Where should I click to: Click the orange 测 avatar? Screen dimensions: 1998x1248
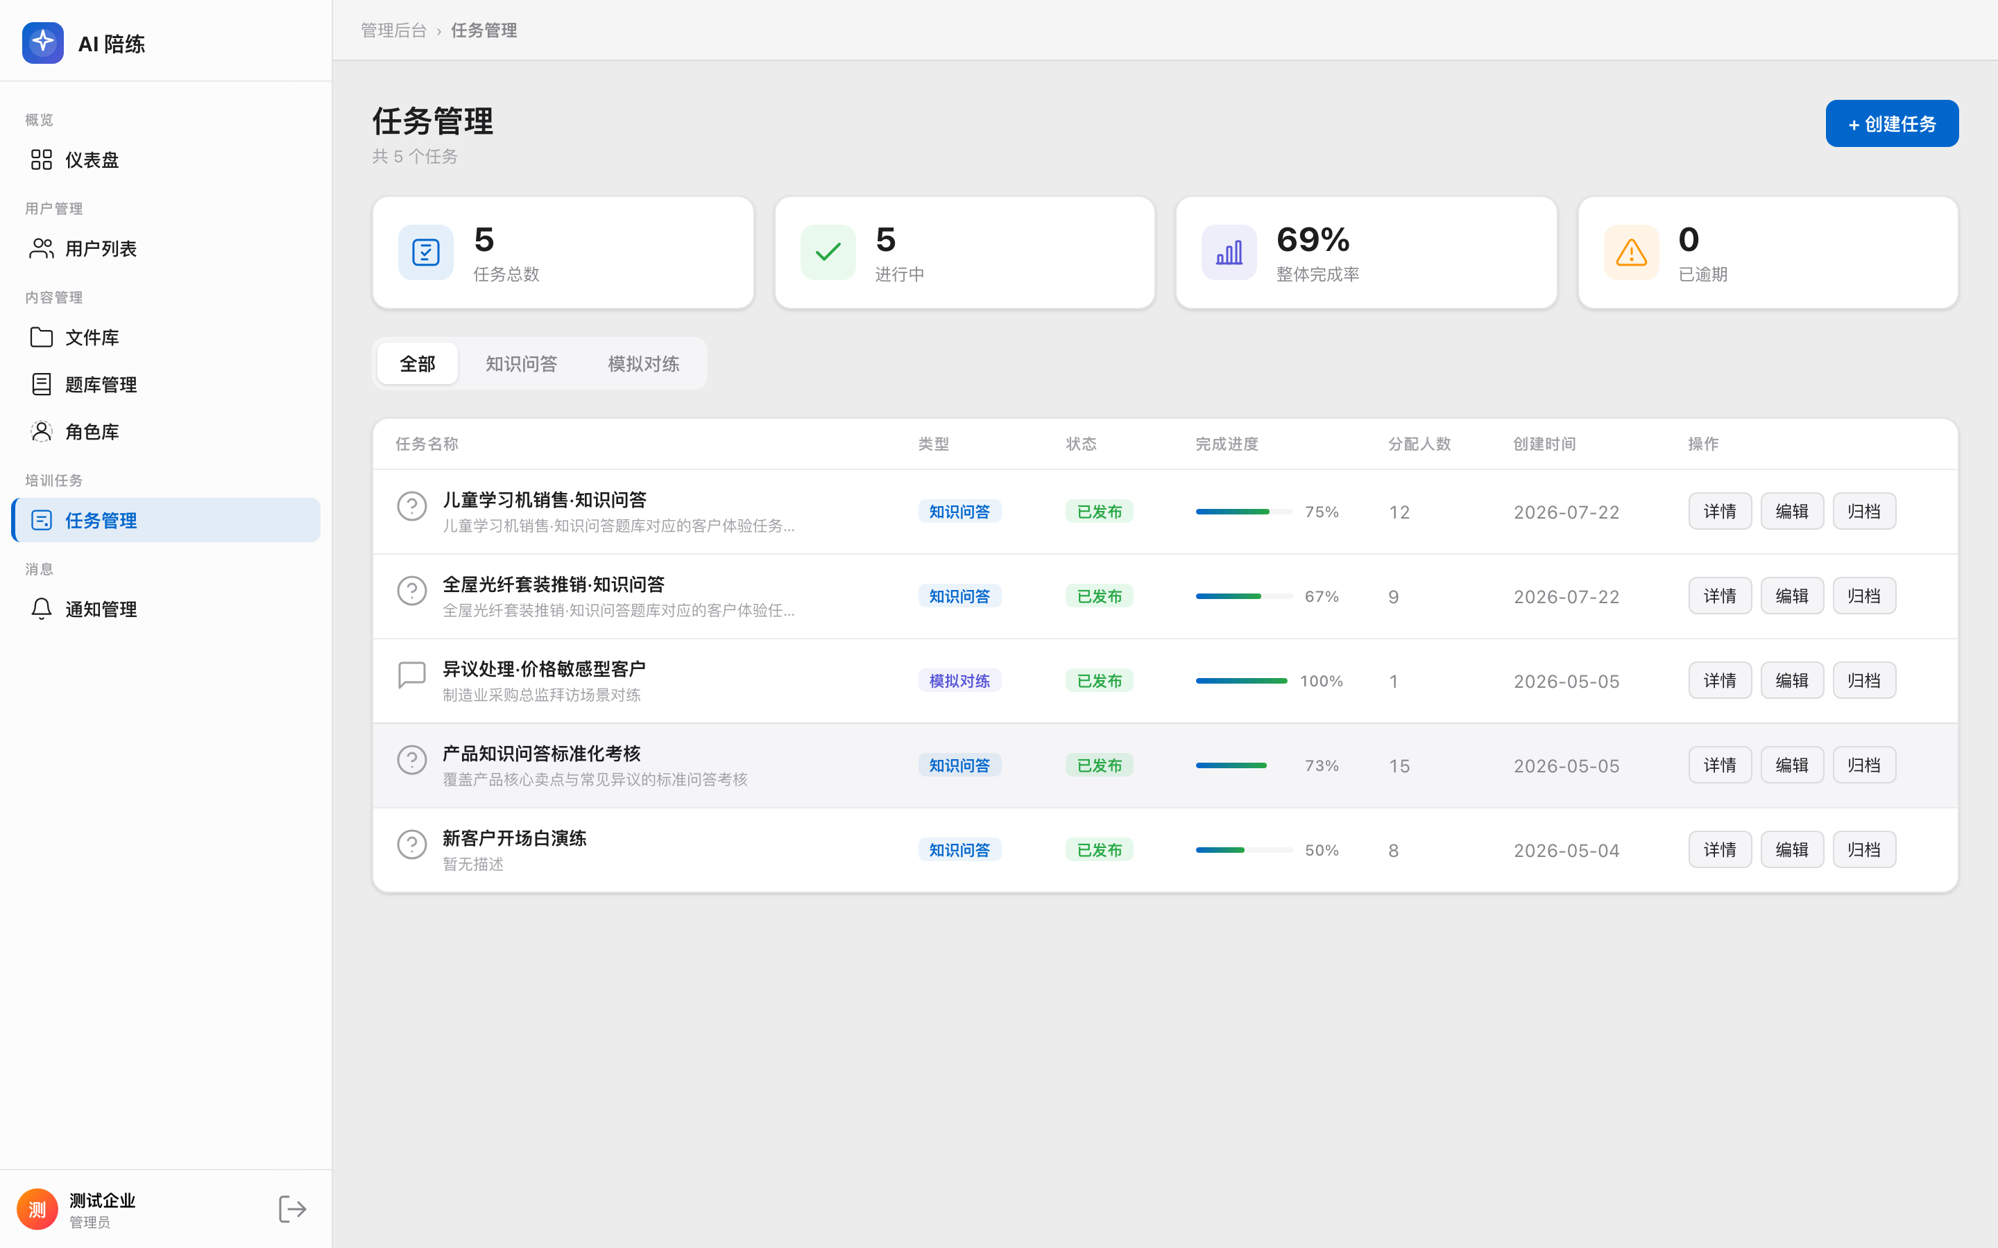[37, 1209]
